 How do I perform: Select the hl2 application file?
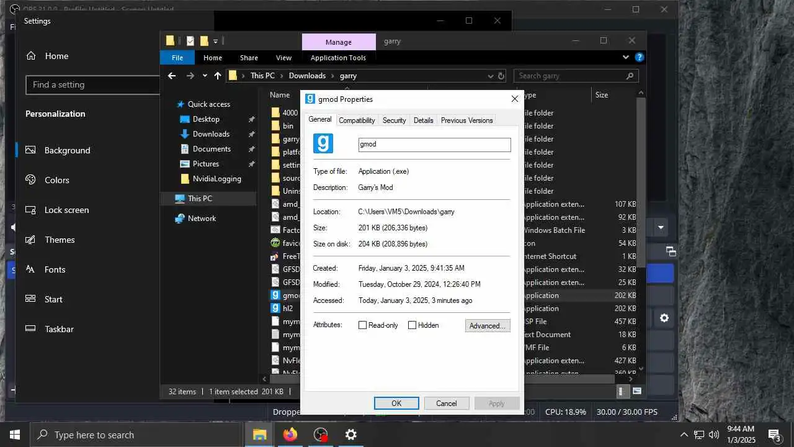coord(288,309)
